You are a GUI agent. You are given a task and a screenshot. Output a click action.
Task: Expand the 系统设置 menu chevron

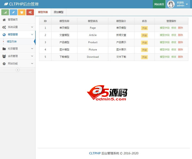coord(32,27)
